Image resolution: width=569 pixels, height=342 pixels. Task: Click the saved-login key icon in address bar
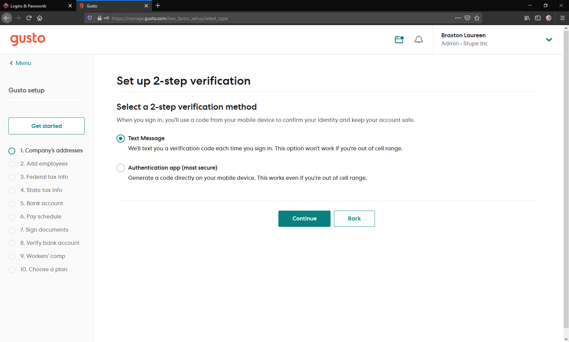click(106, 18)
